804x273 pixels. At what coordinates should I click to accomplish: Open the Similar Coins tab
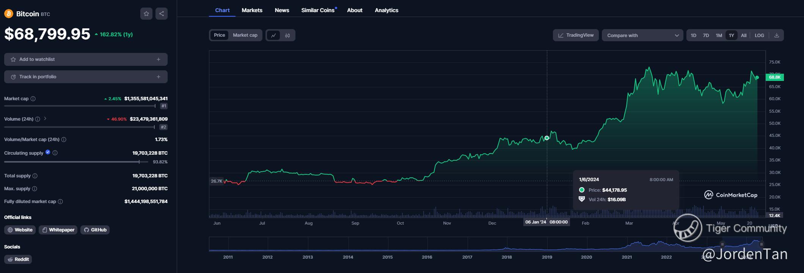[x=319, y=10]
